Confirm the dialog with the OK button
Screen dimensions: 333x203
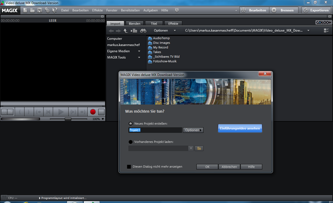point(207,167)
